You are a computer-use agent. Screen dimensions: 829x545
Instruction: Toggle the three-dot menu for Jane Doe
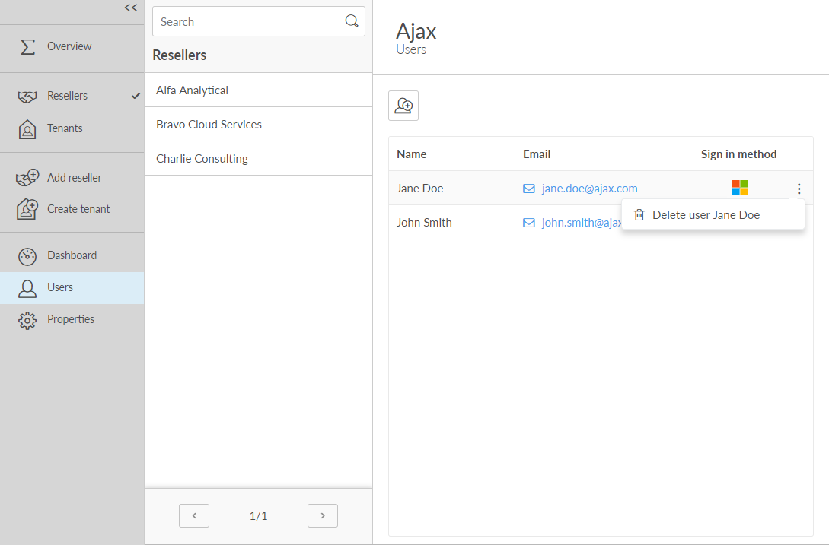[799, 189]
